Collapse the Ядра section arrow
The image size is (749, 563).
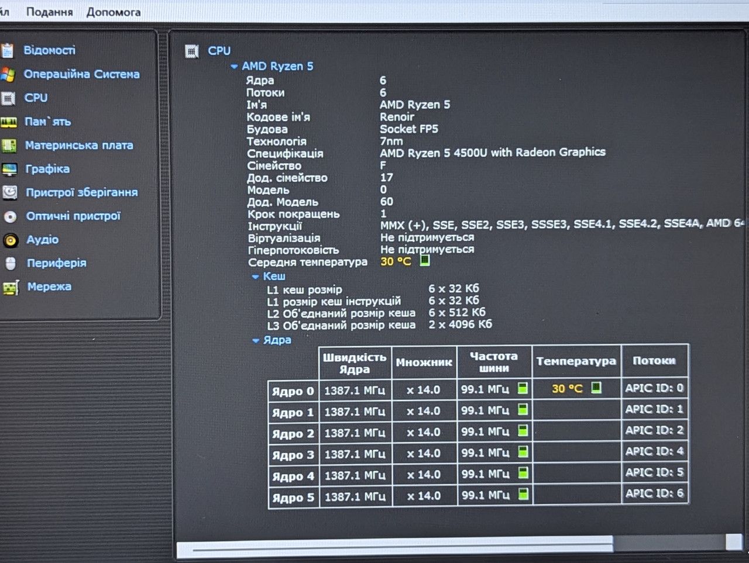click(256, 340)
